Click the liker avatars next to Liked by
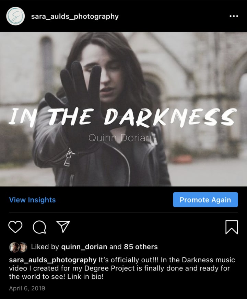 click(x=18, y=247)
